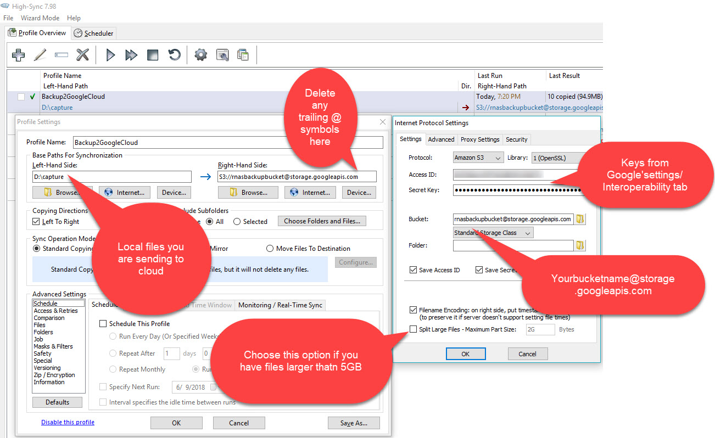
Task: Click the Defaults button
Action: [x=58, y=402]
